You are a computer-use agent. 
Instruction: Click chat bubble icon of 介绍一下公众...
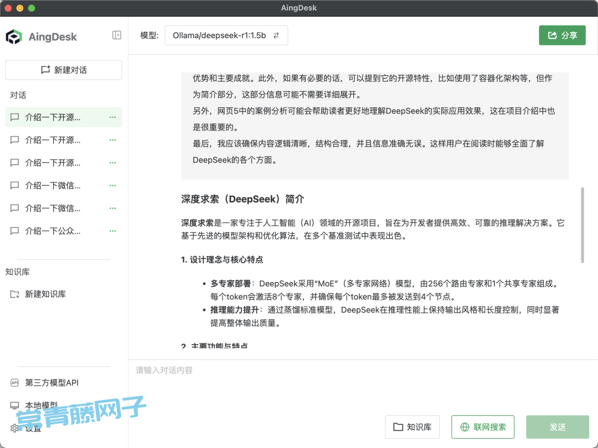tap(14, 231)
